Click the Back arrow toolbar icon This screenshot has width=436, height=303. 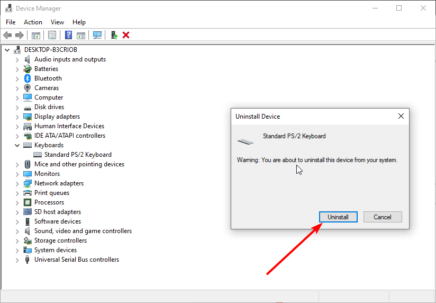[x=7, y=35]
